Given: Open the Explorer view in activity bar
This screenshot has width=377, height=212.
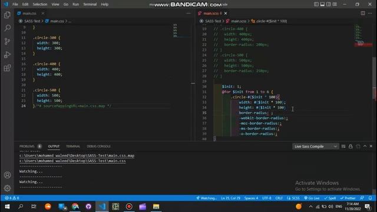Looking at the screenshot, I should coord(7,15).
